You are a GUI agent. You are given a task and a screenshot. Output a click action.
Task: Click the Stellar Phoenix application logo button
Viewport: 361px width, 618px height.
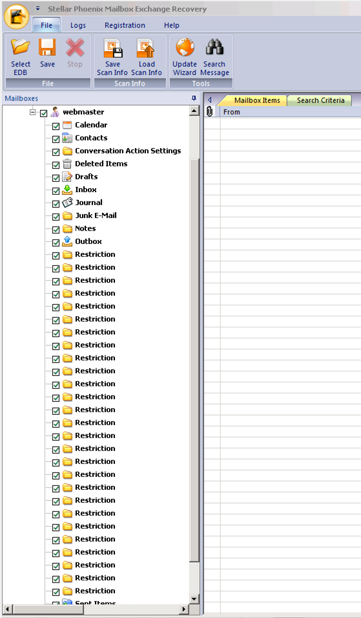coord(16,16)
